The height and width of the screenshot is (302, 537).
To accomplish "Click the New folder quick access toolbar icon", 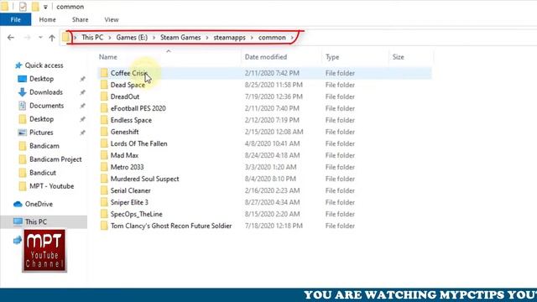I will pos(35,7).
